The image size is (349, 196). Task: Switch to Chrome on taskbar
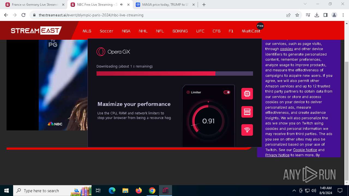[152, 191]
